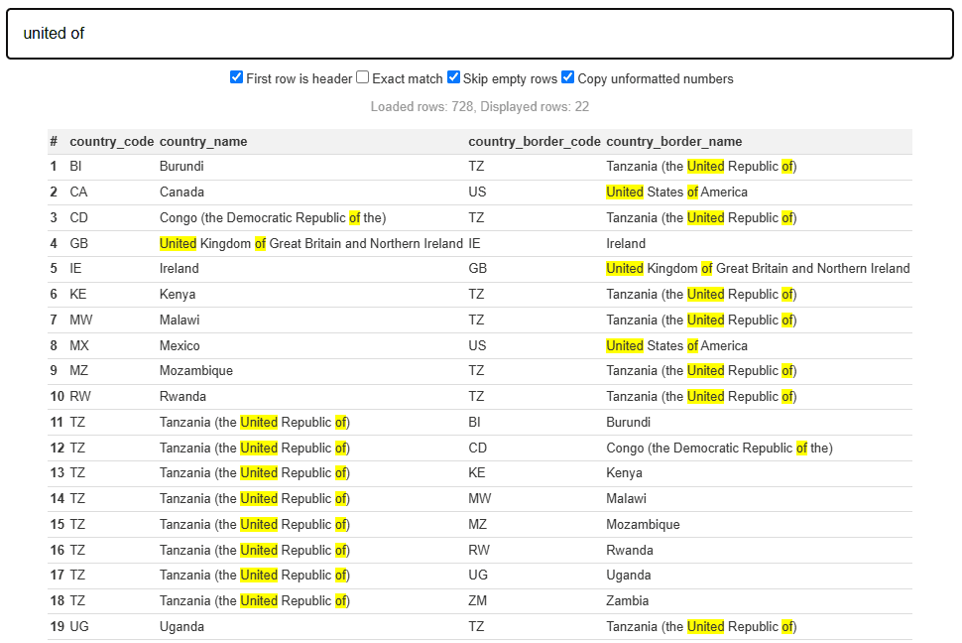
Task: Select the 'GB' code in row 4
Action: [78, 244]
